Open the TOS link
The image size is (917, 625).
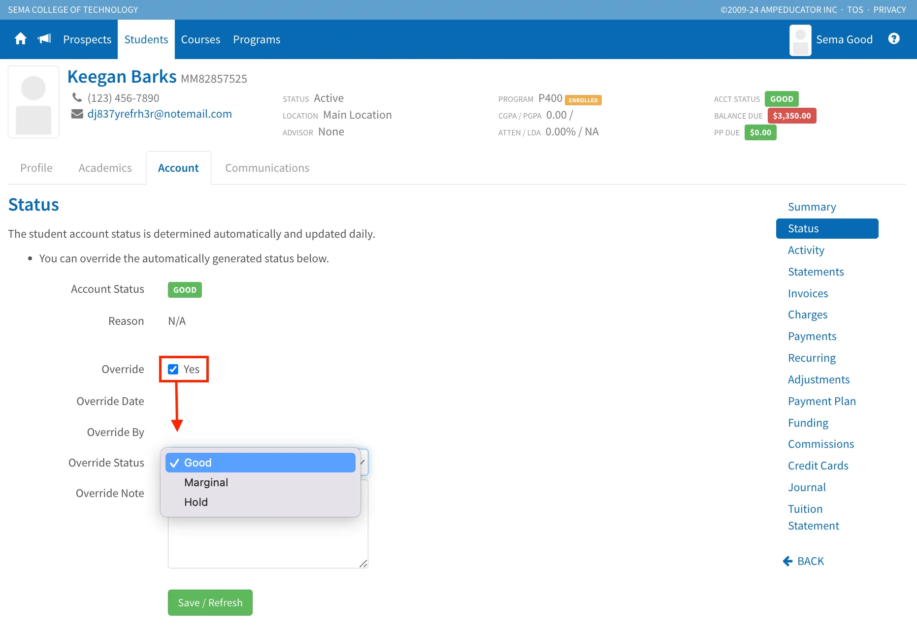[855, 9]
